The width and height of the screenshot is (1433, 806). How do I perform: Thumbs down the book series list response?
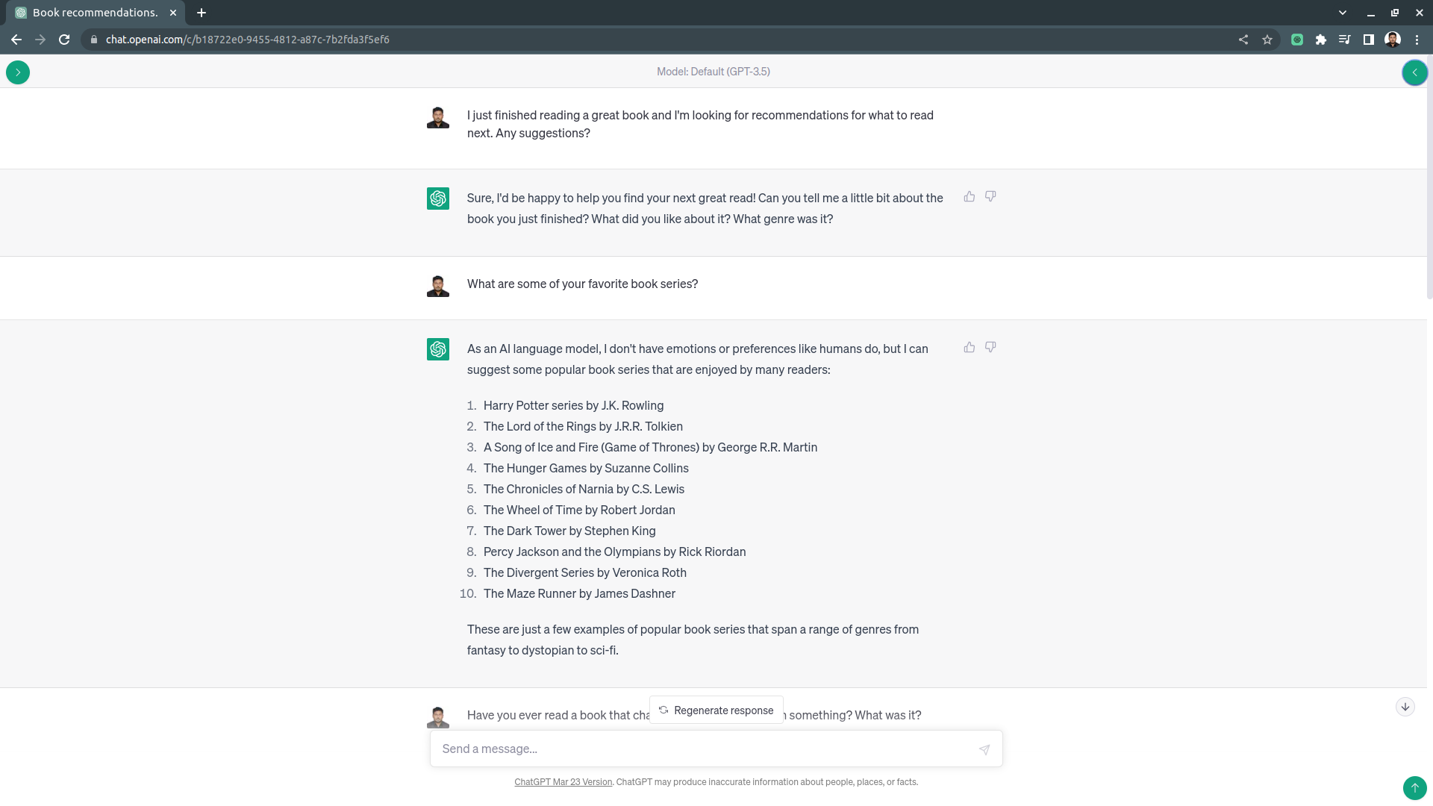[990, 347]
